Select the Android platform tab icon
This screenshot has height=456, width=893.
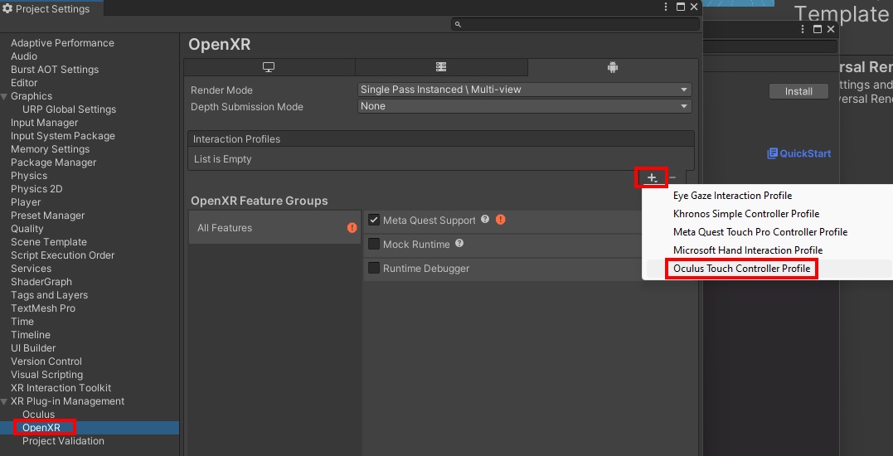pos(612,67)
